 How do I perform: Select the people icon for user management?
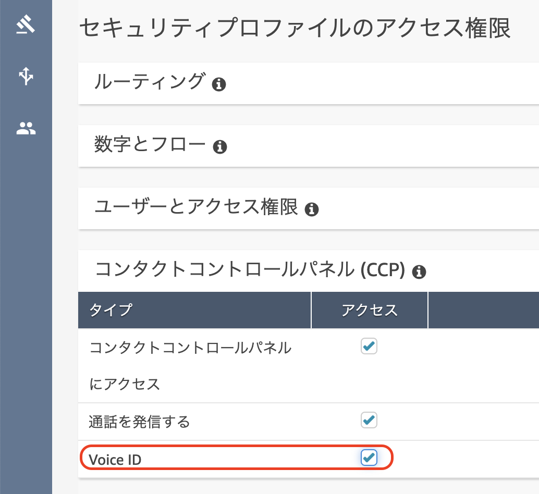coord(26,128)
